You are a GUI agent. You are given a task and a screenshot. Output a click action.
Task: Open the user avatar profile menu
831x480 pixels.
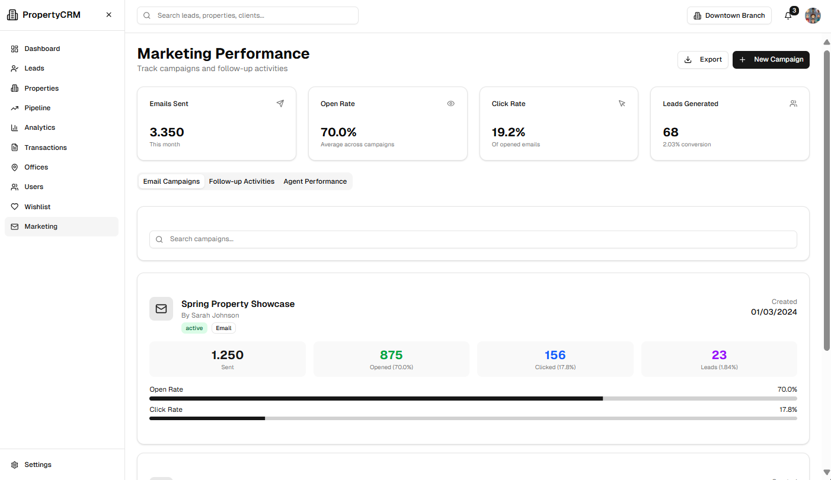click(813, 16)
